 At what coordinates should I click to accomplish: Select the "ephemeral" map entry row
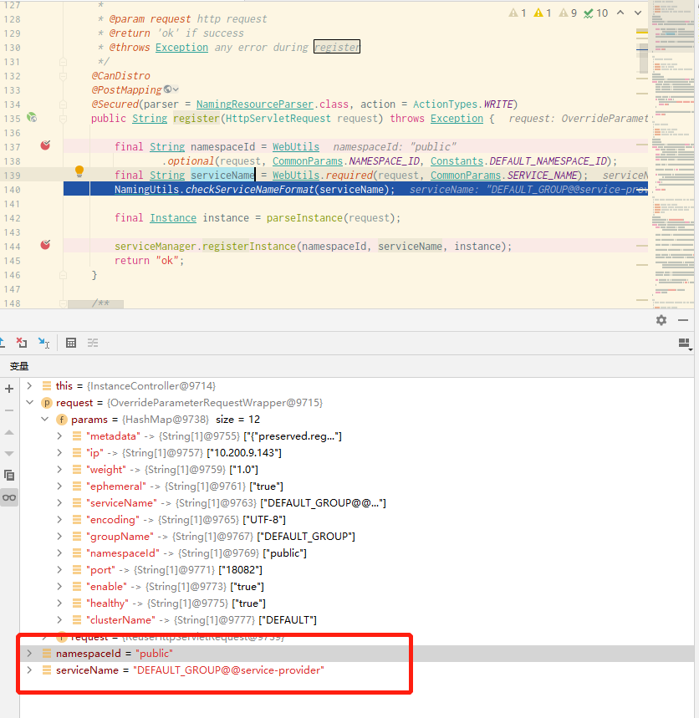357,486
